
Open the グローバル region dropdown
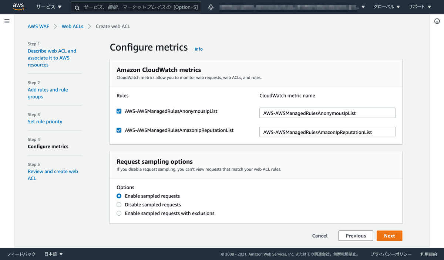[387, 7]
